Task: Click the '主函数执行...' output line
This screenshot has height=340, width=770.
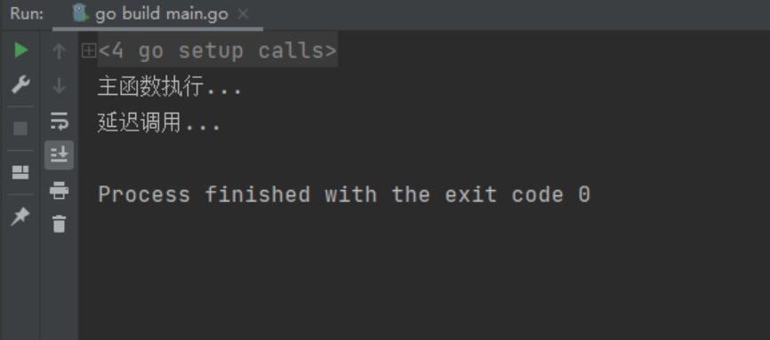Action: (x=170, y=87)
